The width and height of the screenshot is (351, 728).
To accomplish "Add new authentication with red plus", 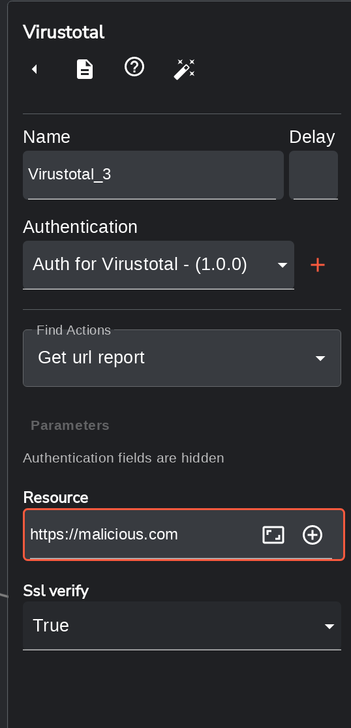I will [318, 265].
